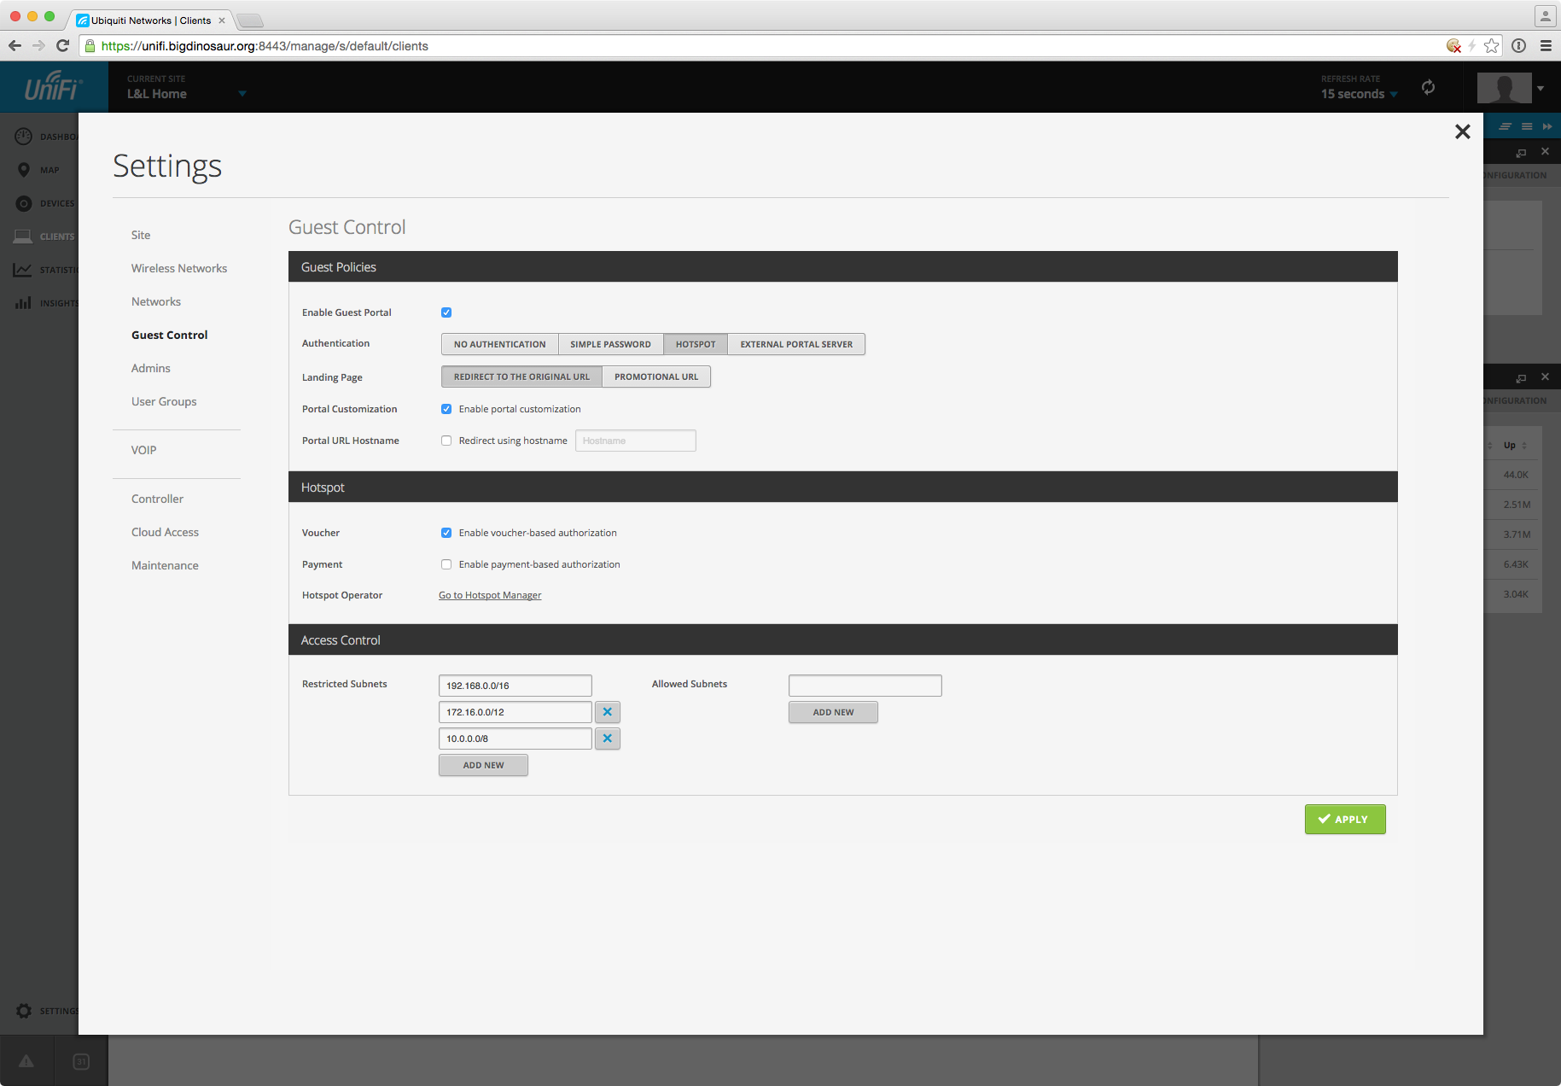Close the Settings dialog with X
Image resolution: width=1561 pixels, height=1086 pixels.
click(x=1462, y=131)
